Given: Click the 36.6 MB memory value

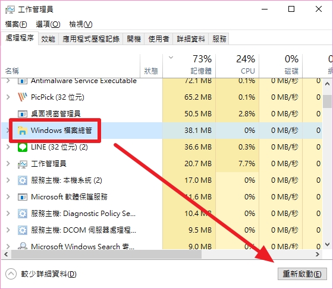Looking at the screenshot, I should click(x=198, y=147).
